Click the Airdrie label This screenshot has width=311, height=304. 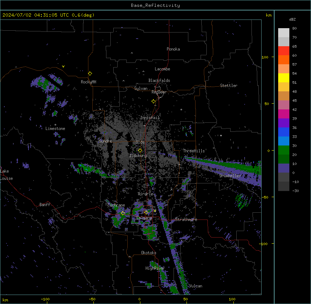145,194
